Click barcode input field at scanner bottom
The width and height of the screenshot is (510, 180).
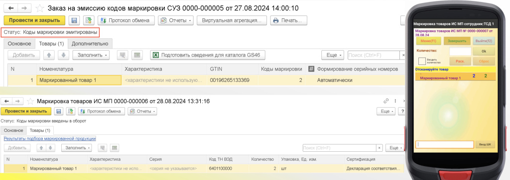[444, 144]
